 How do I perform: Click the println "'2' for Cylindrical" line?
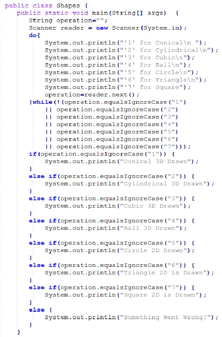click(x=131, y=50)
